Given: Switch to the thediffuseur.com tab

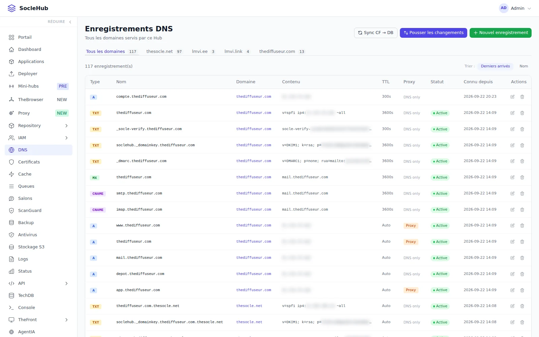Looking at the screenshot, I should 282,52.
